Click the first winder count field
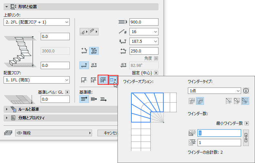 [x=219, y=133]
